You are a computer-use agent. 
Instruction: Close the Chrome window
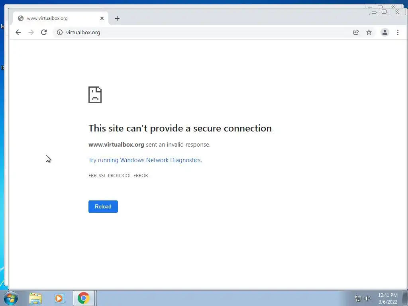(x=397, y=12)
